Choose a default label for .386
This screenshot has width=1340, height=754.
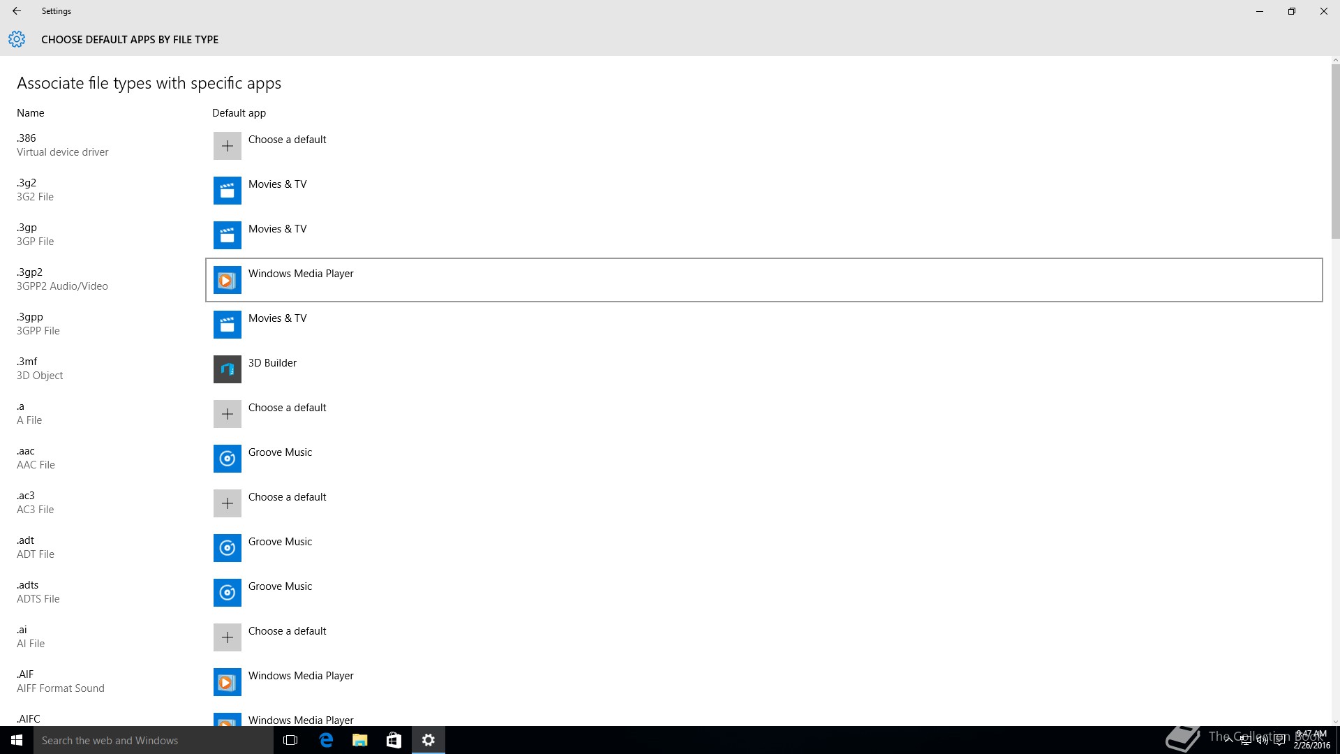click(x=287, y=140)
